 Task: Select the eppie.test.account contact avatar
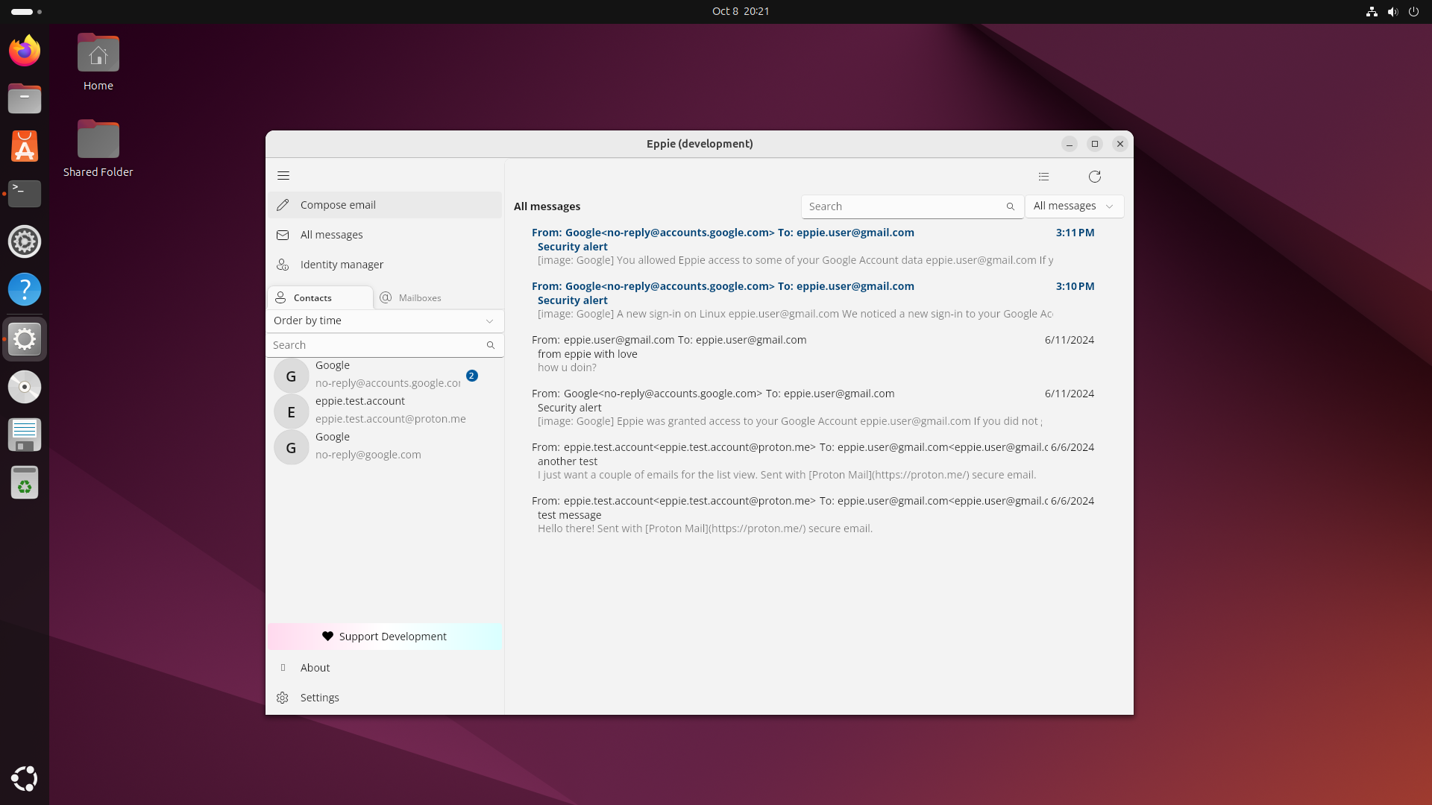(291, 411)
